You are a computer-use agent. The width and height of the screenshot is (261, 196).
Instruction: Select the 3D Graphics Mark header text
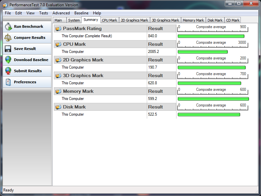click(x=83, y=75)
